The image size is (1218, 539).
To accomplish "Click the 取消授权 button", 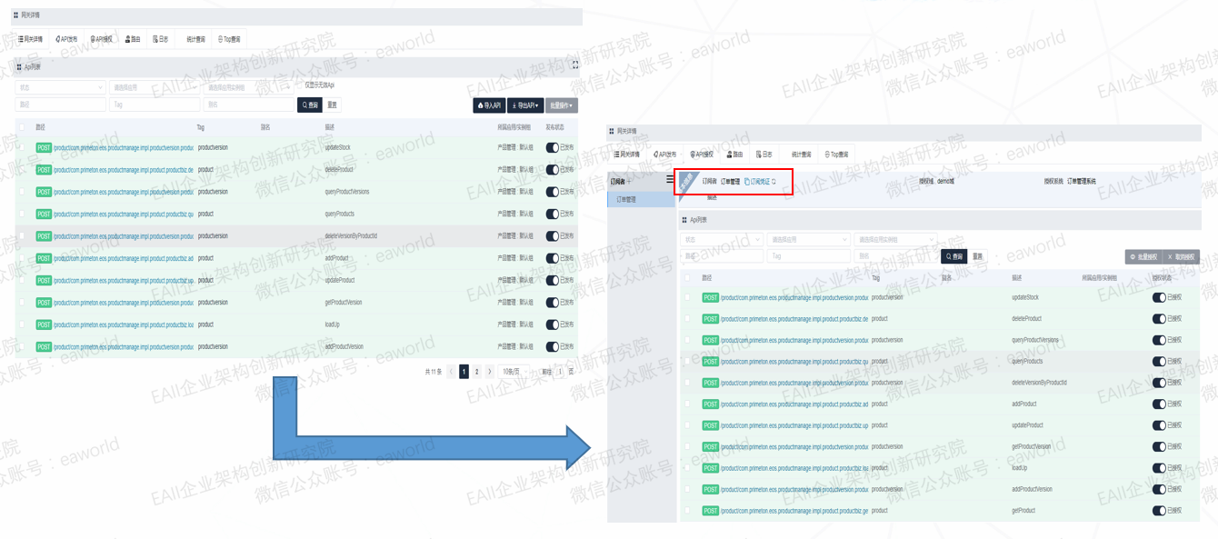I will pos(1182,257).
